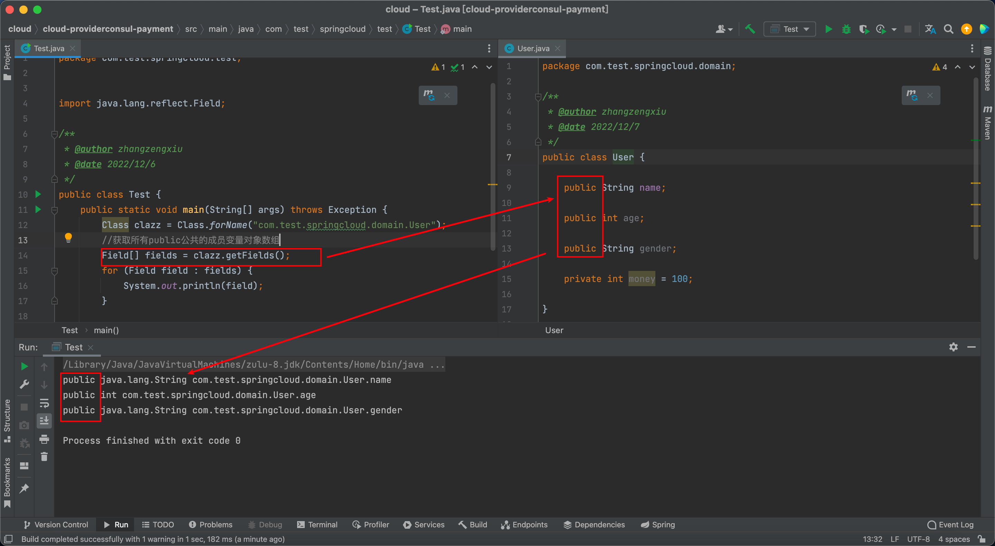Toggle tool window bars icon in status bar

pyautogui.click(x=9, y=539)
